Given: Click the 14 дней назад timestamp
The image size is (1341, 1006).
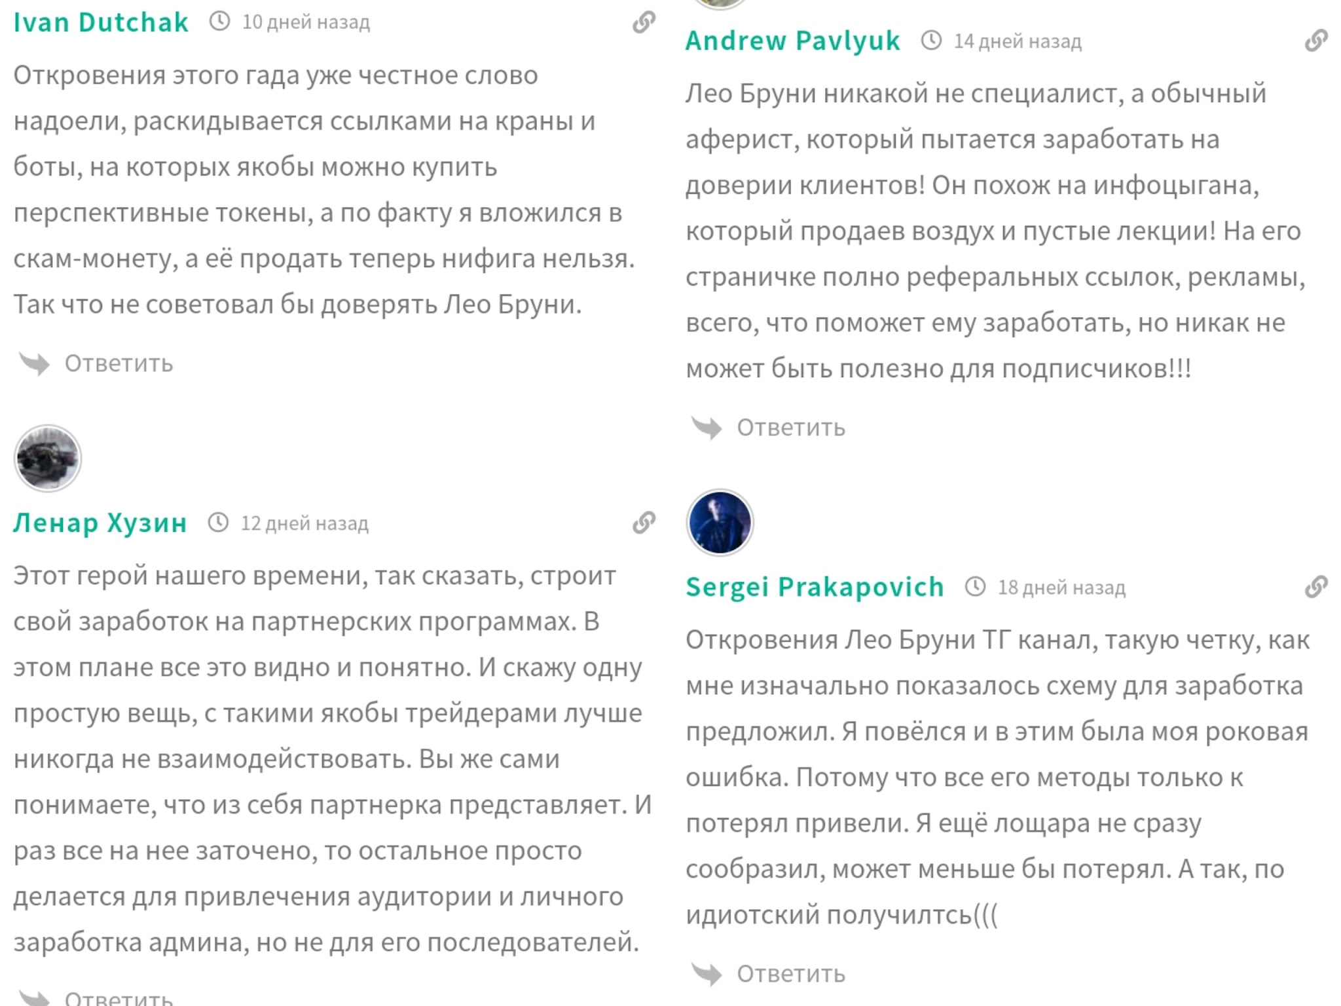Looking at the screenshot, I should click(1018, 41).
